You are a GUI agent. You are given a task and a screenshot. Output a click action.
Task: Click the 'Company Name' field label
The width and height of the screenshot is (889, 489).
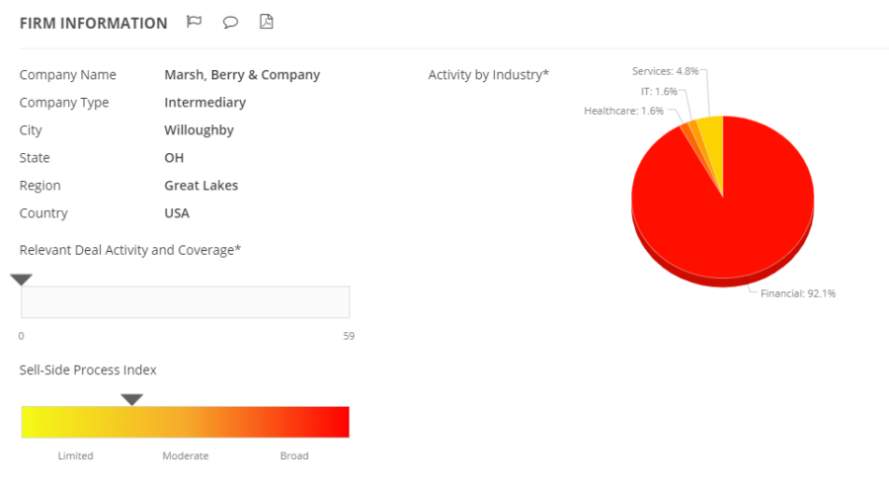click(67, 75)
